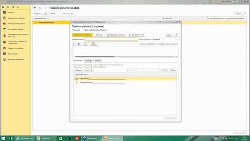This screenshot has height=141, width=250.
Task: Select the Функции tab
Action: (x=89, y=61)
